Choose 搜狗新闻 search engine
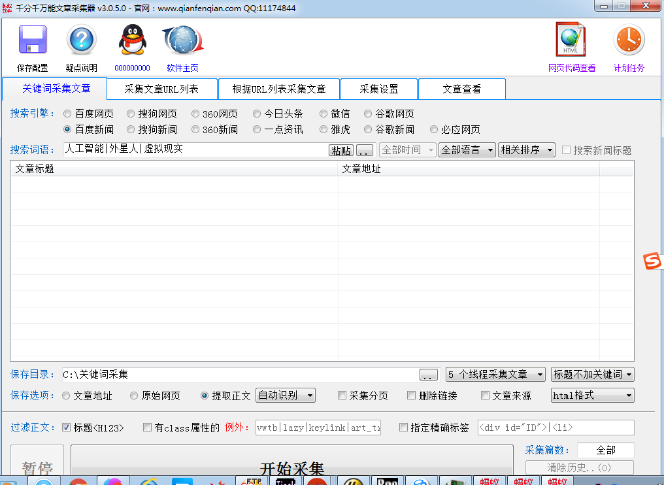This screenshot has width=664, height=485. 131,129
